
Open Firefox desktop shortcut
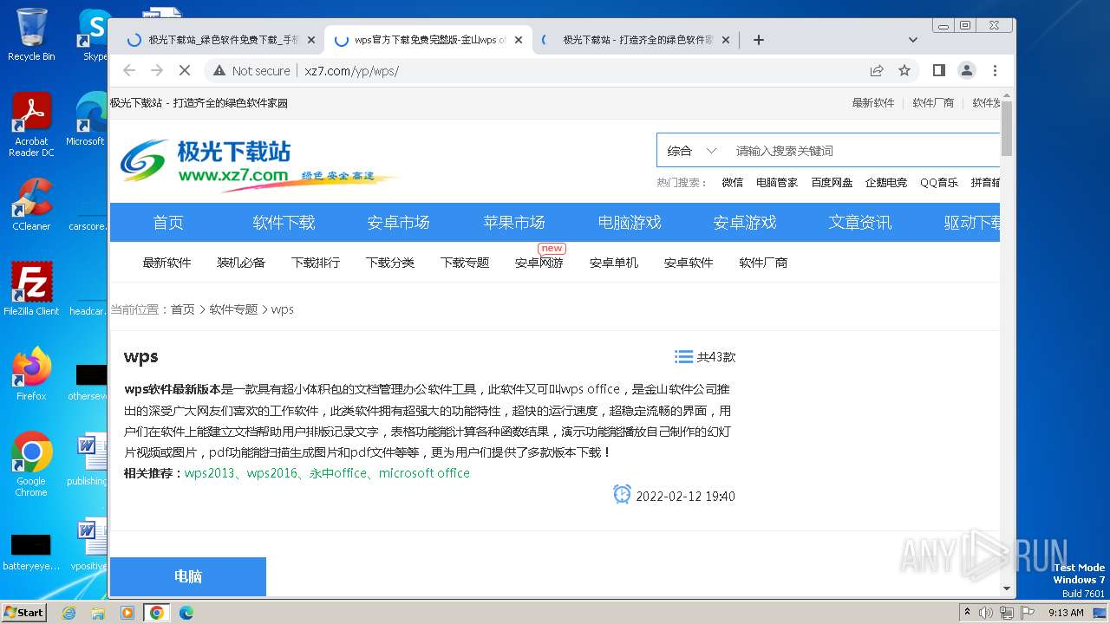[x=31, y=374]
